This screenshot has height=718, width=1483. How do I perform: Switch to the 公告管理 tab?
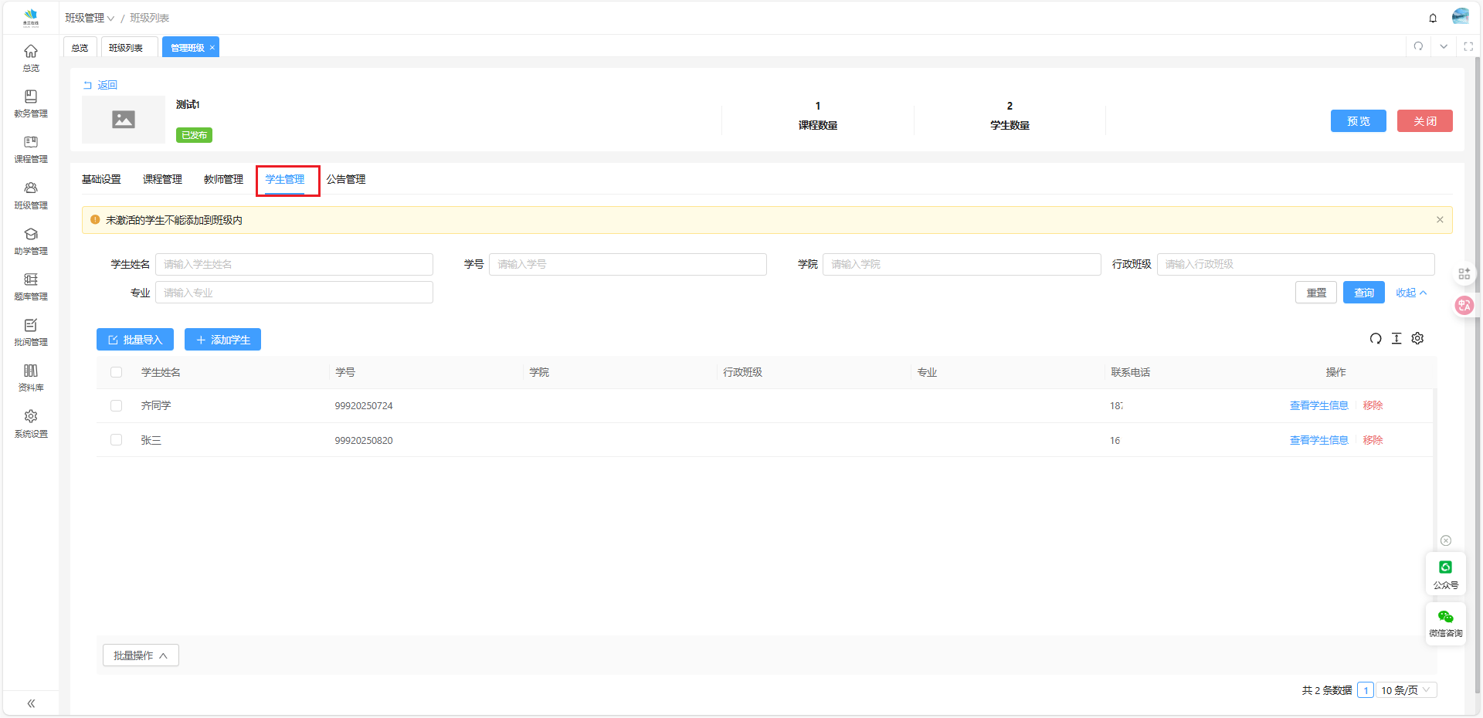click(x=345, y=180)
